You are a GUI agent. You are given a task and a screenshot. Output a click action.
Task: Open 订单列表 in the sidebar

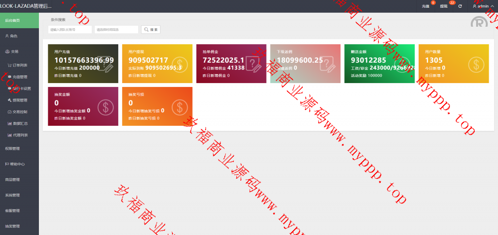coord(20,65)
